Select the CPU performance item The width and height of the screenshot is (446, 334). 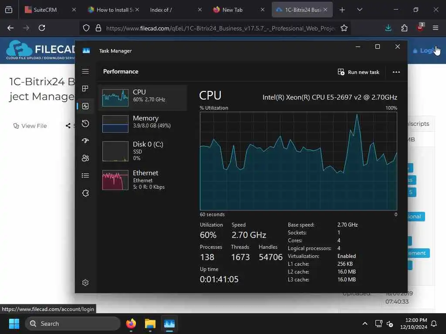pyautogui.click(x=143, y=97)
